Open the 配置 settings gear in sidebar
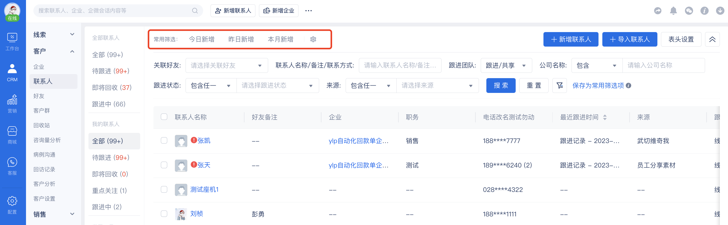728x225 pixels. [x=12, y=205]
